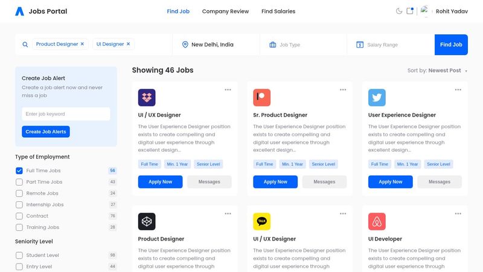The width and height of the screenshot is (483, 272).
Task: Click Min. 1 Year tag on Twitter card
Action: 408,164
